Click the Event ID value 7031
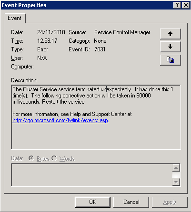This screenshot has width=191, height=212. pyautogui.click(x=100, y=49)
